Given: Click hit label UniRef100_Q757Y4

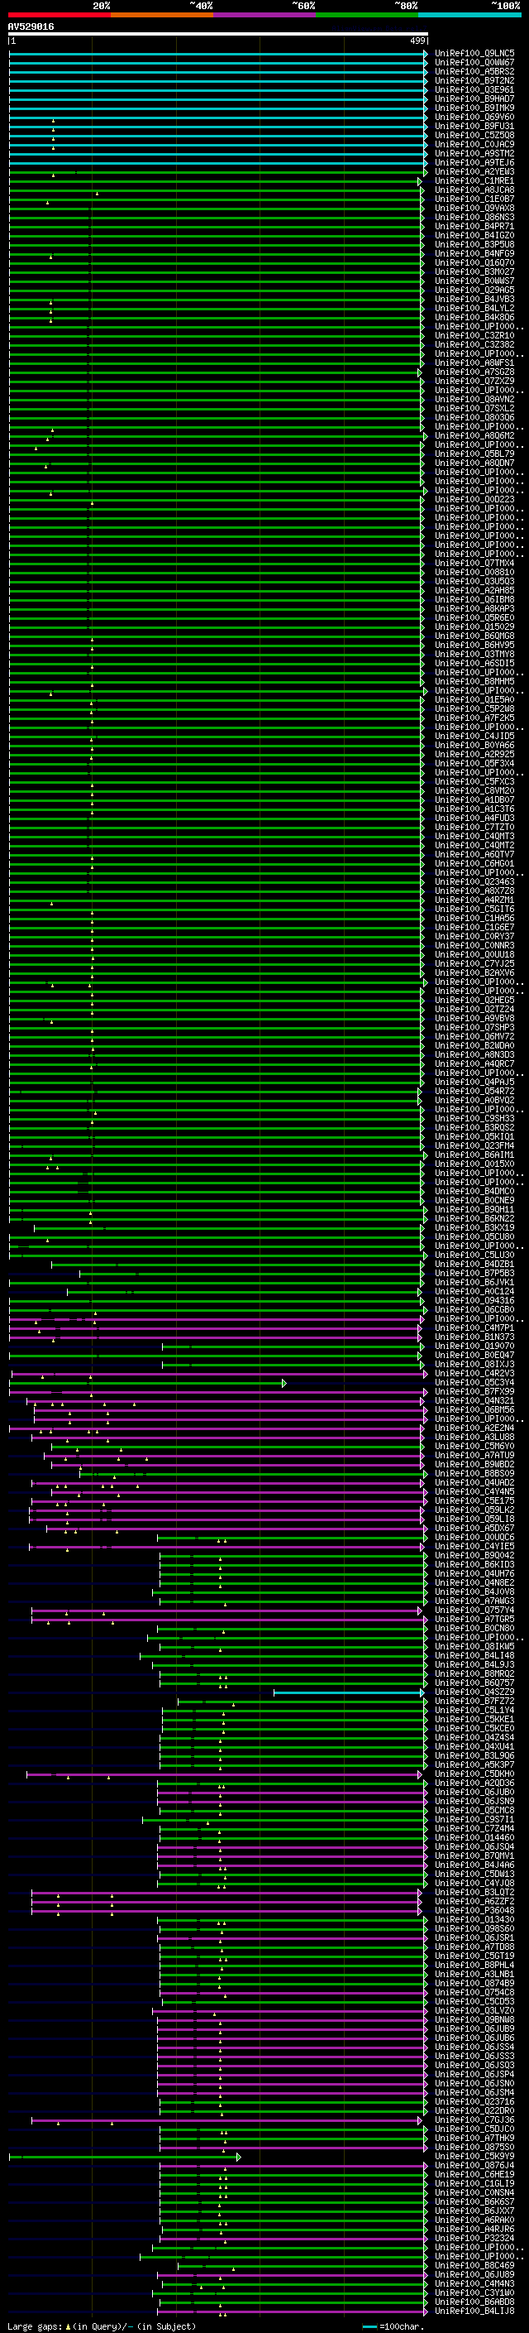Looking at the screenshot, I should tap(474, 1611).
